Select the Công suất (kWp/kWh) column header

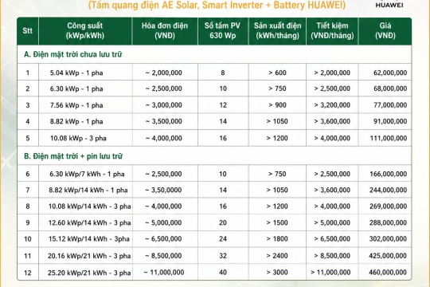pos(85,31)
